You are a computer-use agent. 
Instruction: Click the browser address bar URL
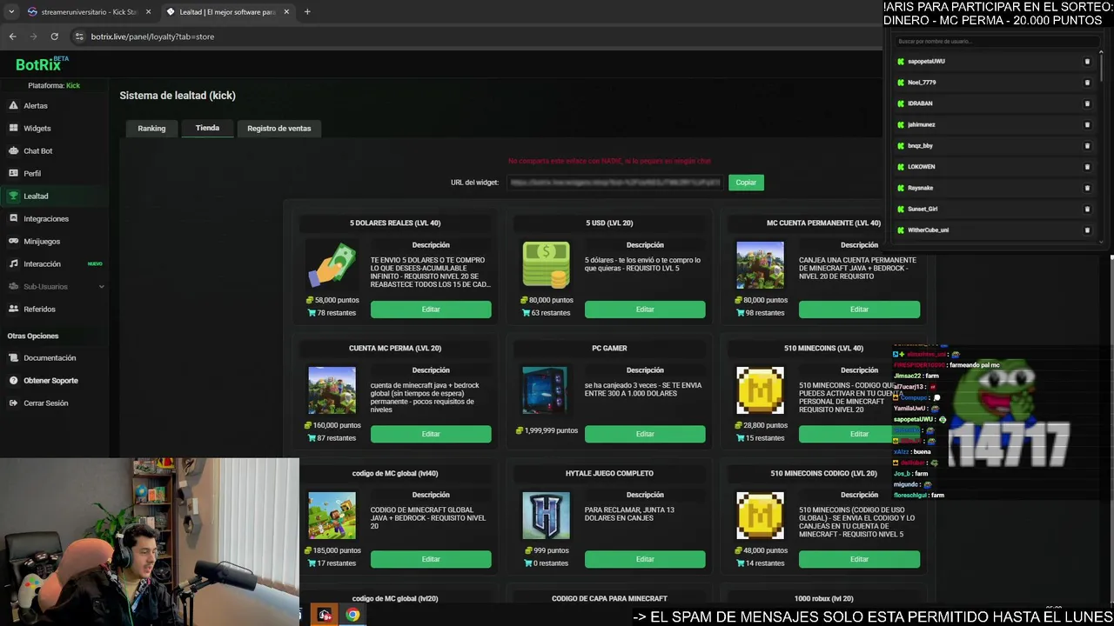coord(152,37)
